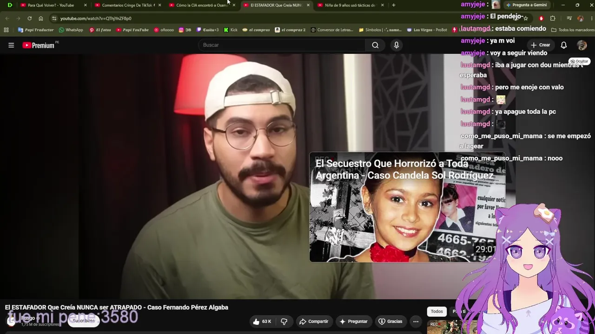Hide the end card with Ocultar

[x=579, y=61]
